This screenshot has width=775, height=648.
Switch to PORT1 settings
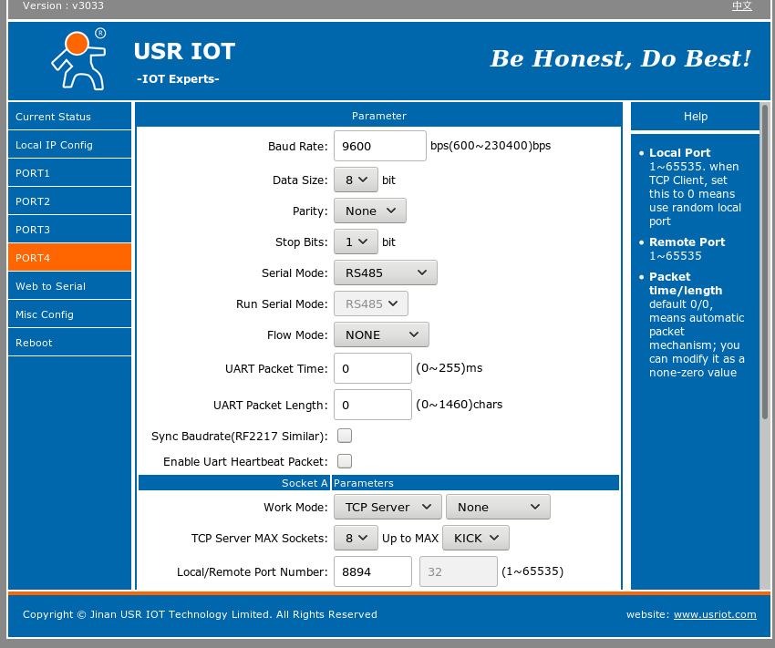coord(69,173)
